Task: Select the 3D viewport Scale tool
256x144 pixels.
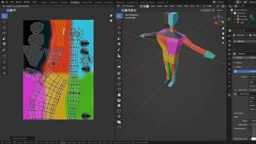Action: [119, 38]
